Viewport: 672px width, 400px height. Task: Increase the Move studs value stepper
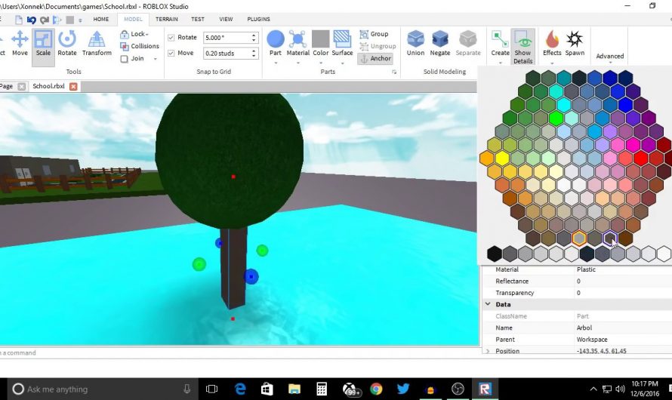click(x=254, y=51)
